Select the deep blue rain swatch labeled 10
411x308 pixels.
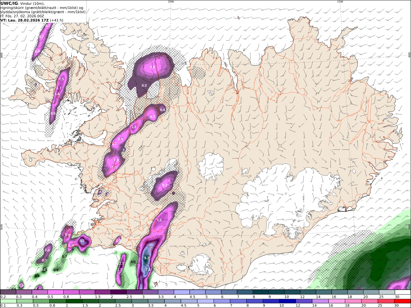pyautogui.click(x=288, y=301)
